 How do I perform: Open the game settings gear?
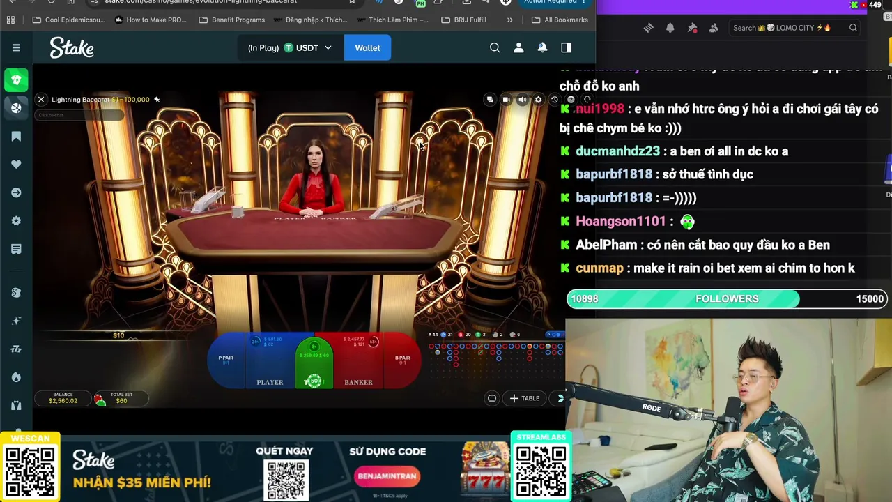tap(538, 100)
